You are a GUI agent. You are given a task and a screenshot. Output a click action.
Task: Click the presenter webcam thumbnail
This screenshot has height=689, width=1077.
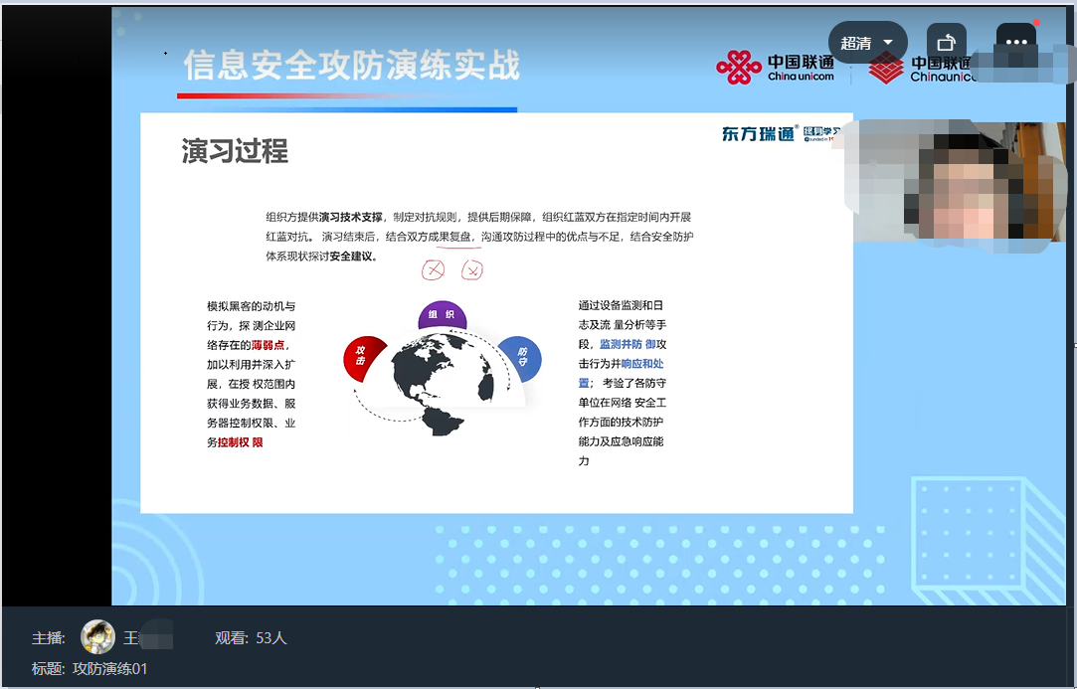(959, 181)
